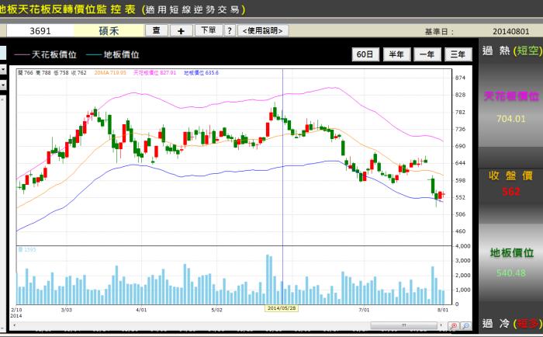Click the red zoom-in magnifier icon
Viewport: 543px width, 337px height.
[453, 326]
